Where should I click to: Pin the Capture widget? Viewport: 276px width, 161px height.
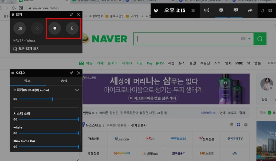pos(71,14)
